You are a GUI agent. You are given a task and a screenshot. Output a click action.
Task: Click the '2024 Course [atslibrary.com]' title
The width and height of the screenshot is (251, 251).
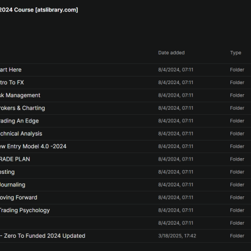click(x=39, y=10)
